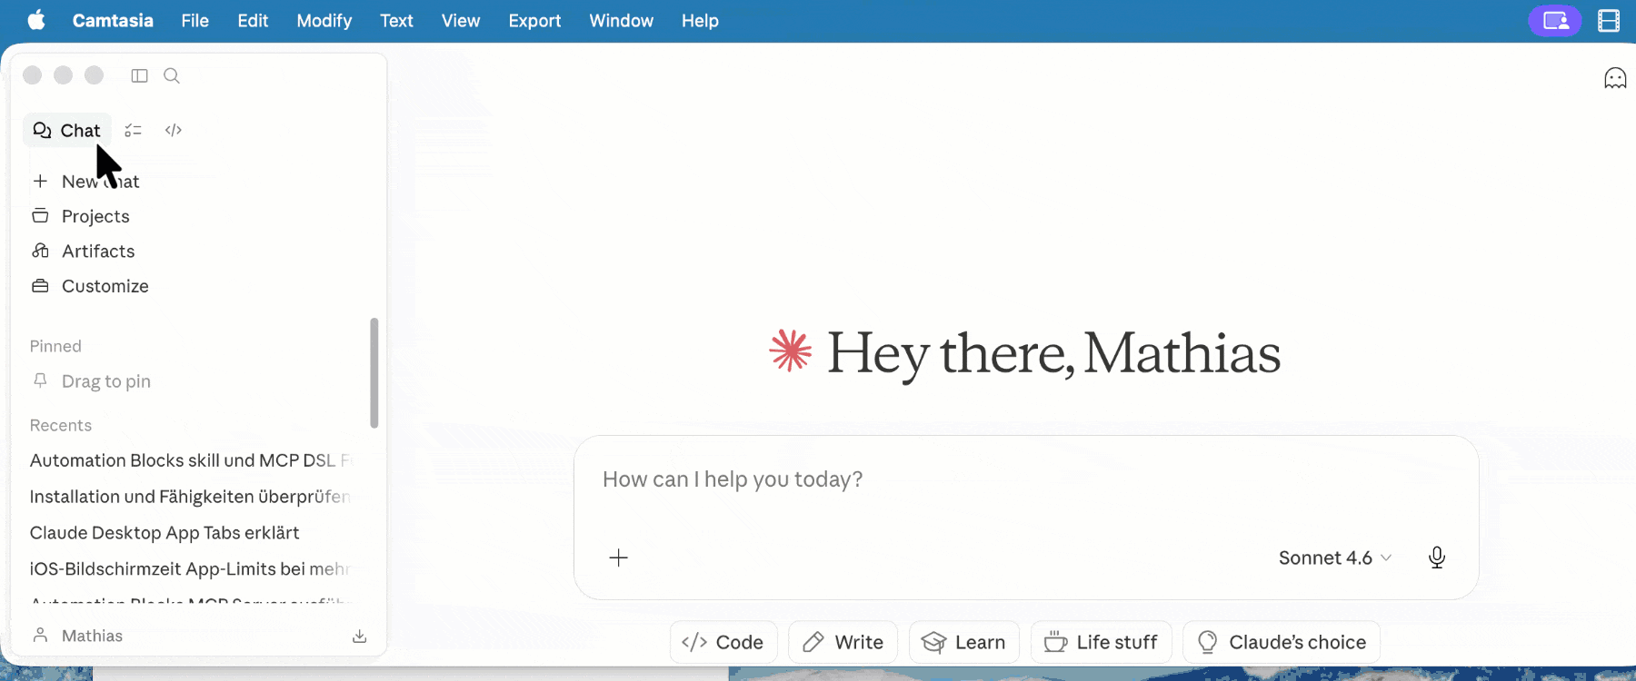Click the shapes icon next to Artifacts

click(40, 251)
